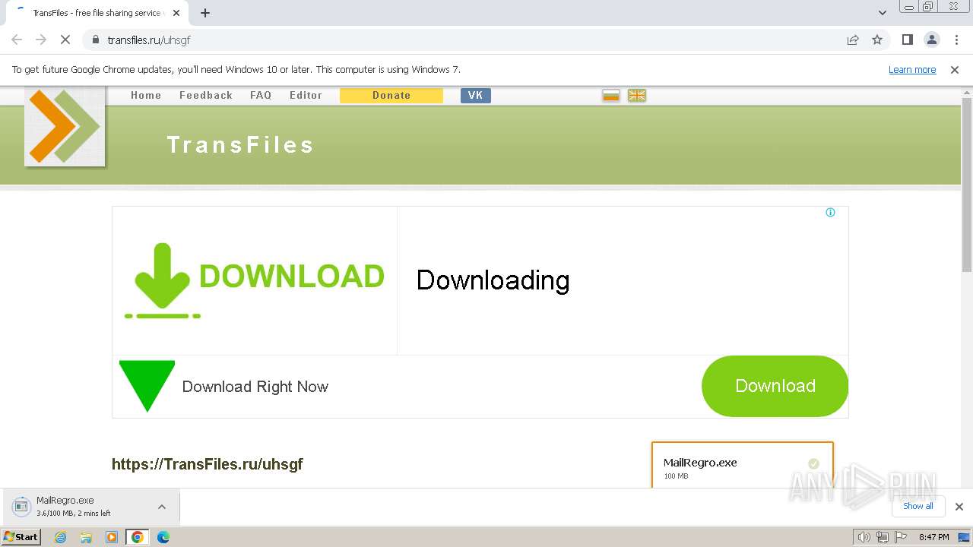Click the green downward triangle icon
Image resolution: width=973 pixels, height=547 pixels.
click(x=147, y=385)
